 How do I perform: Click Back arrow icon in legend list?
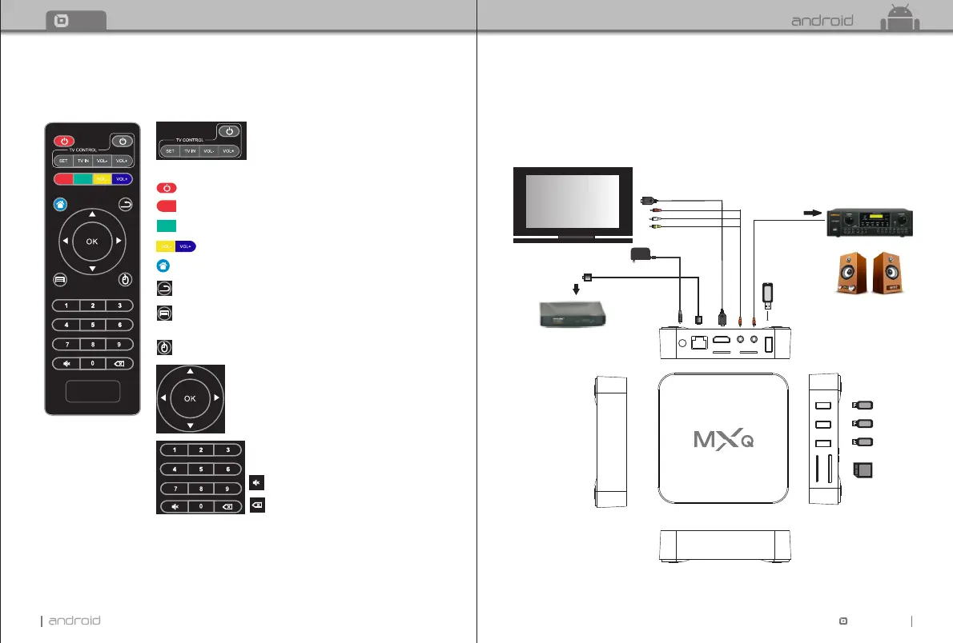coord(164,288)
